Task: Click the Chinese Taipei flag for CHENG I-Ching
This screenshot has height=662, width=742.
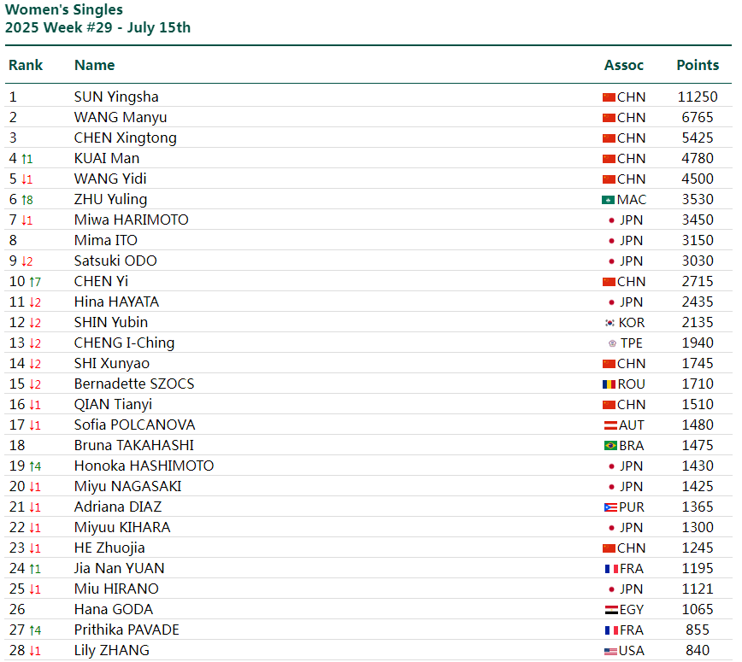Action: tap(612, 343)
